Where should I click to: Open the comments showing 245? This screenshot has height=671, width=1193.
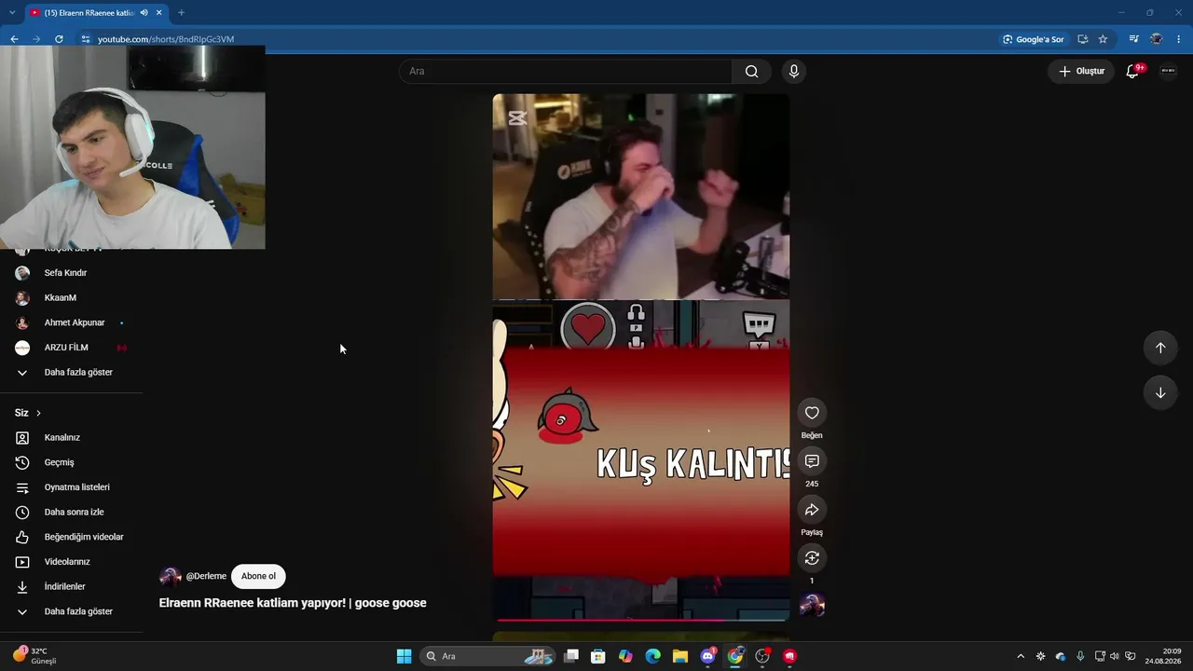coord(812,461)
